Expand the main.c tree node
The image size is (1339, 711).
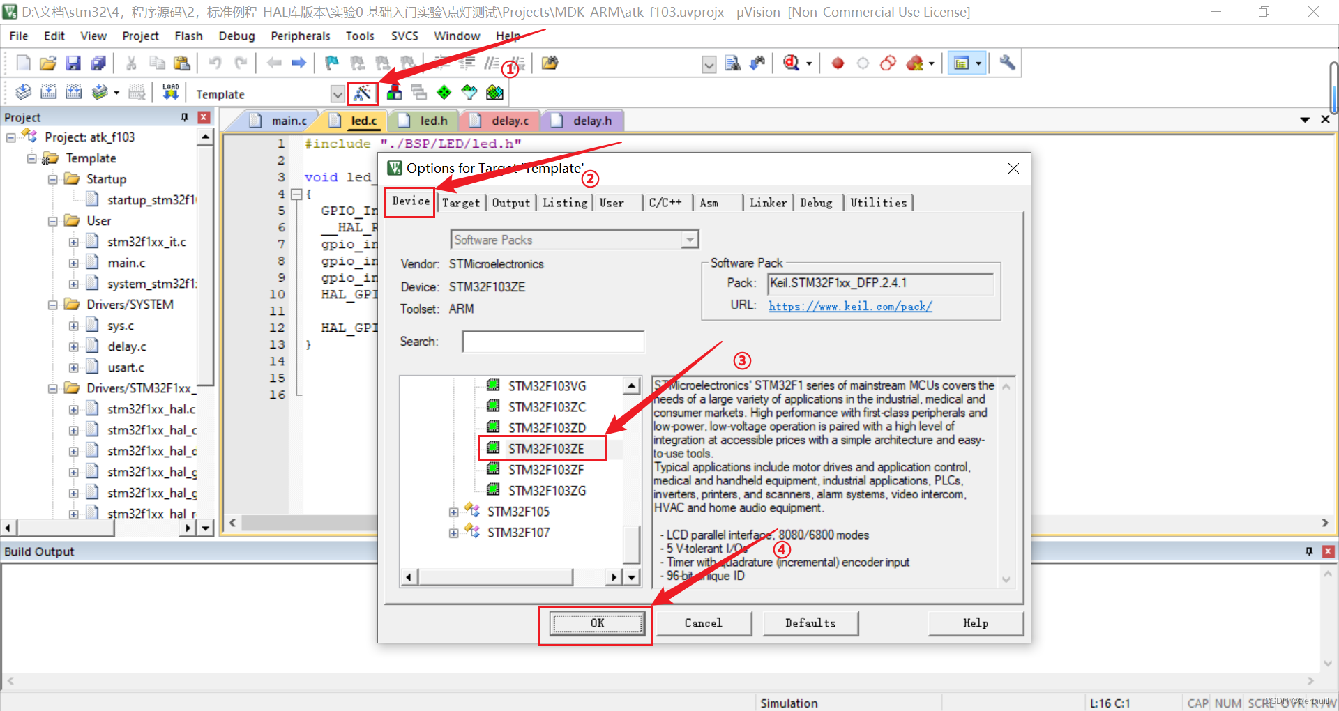[x=73, y=263]
